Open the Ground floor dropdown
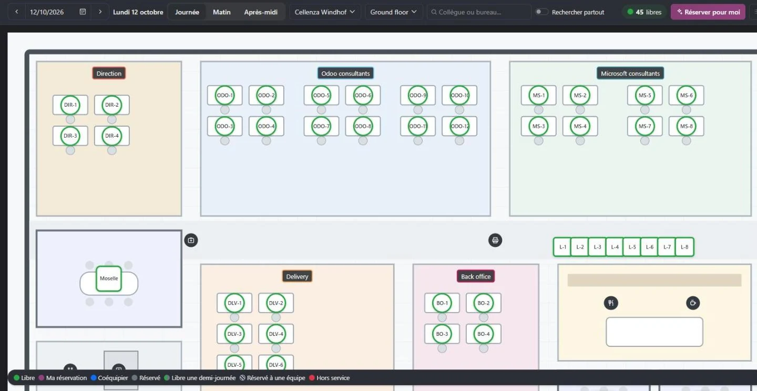This screenshot has width=757, height=391. (x=394, y=12)
